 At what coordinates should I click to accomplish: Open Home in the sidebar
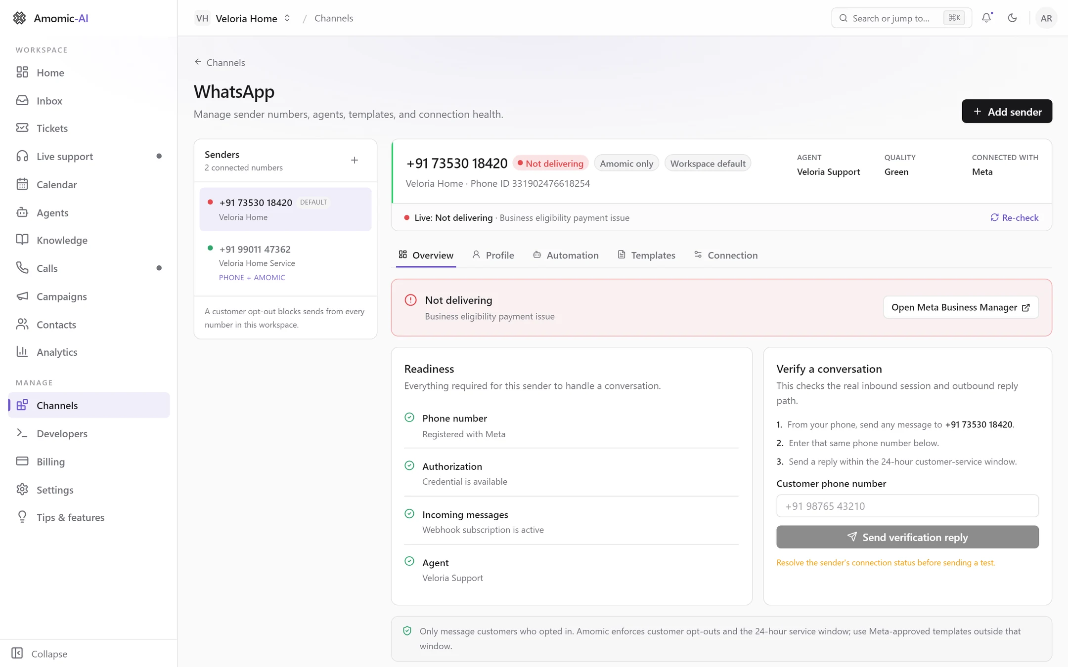click(89, 73)
